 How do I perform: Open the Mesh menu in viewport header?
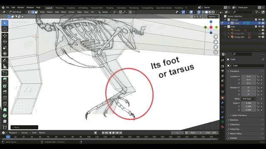pos(64,12)
